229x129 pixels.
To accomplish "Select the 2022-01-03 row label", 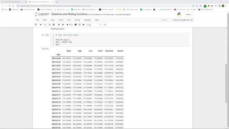I will click(x=56, y=73).
